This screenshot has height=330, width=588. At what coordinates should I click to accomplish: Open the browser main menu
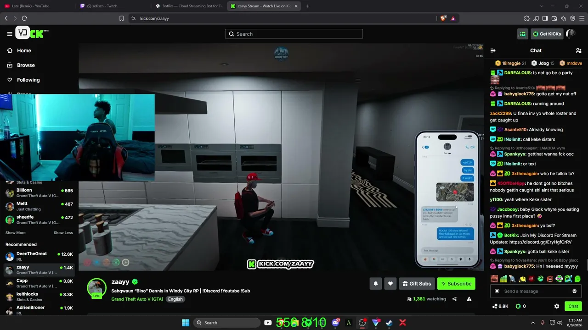pos(582,18)
